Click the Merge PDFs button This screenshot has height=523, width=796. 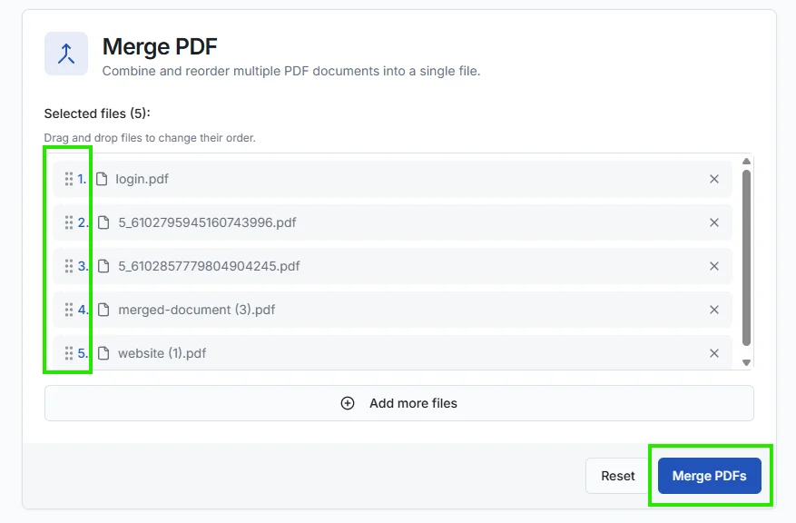pyautogui.click(x=711, y=475)
